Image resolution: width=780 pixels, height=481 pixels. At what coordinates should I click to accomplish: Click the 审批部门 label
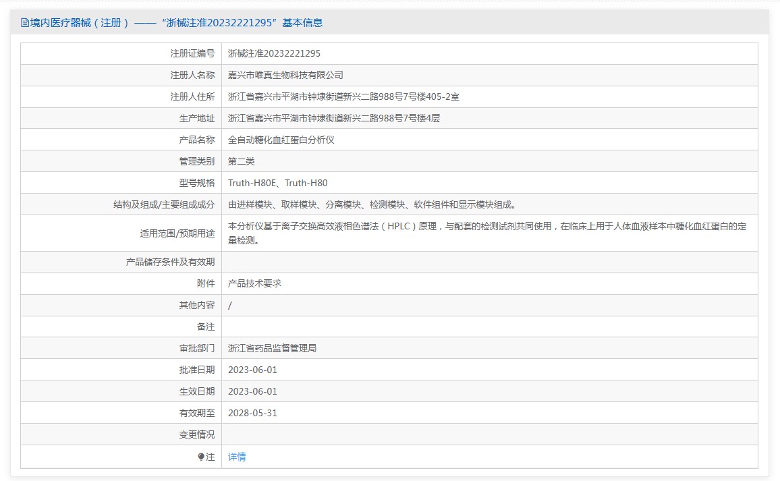coord(197,348)
